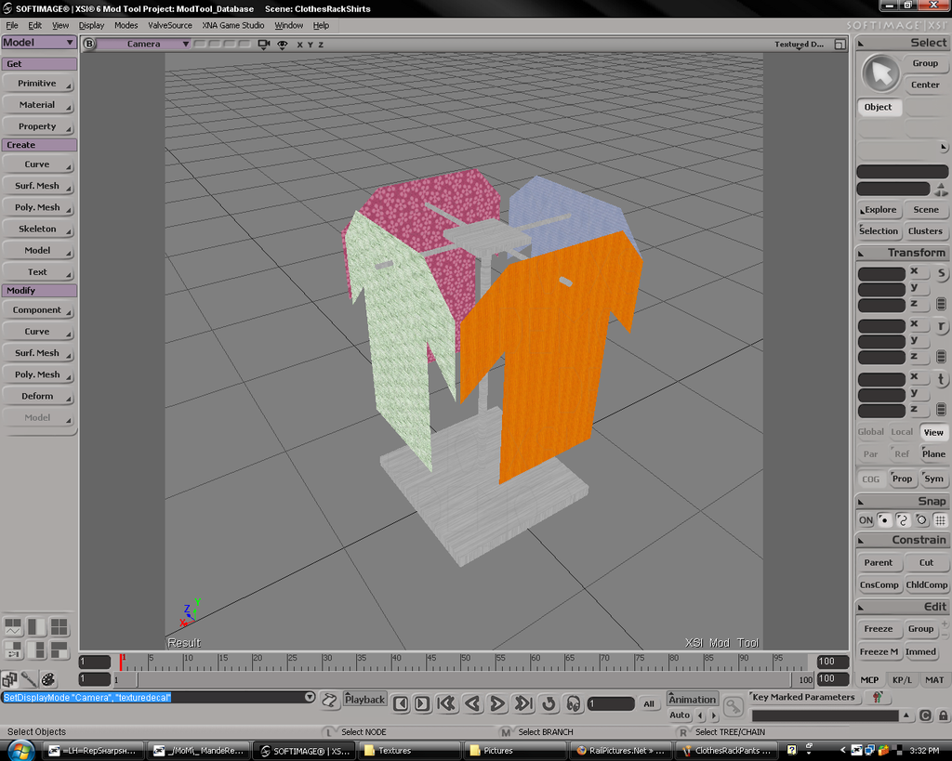The width and height of the screenshot is (952, 761).
Task: Click the brush tool icon at bottom left
Action: pos(29,679)
